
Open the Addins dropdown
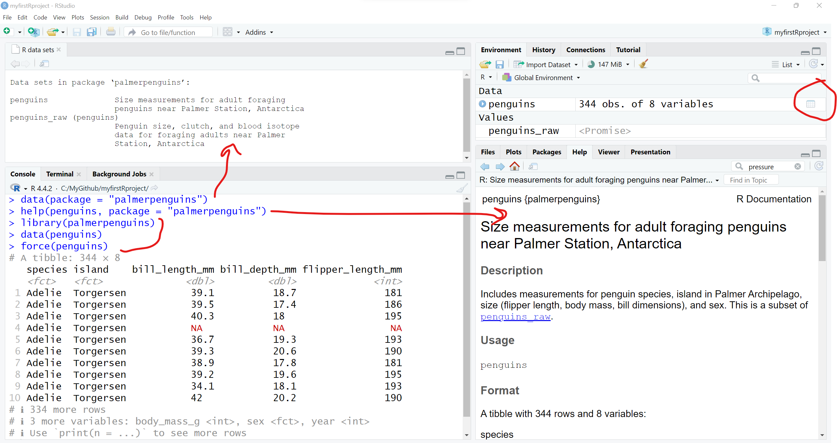pos(259,32)
